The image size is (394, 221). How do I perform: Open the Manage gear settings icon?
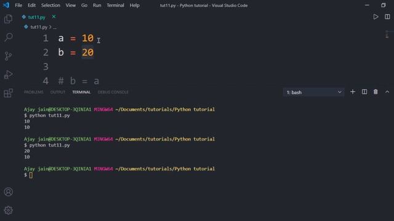tap(8, 210)
